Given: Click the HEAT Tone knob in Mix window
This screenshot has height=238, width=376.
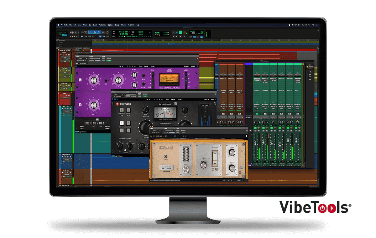Looking at the screenshot, I should click(310, 77).
